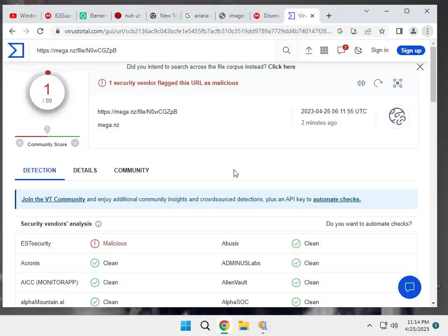Close the VirusTotal tab
The image size is (448, 336).
(312, 16)
